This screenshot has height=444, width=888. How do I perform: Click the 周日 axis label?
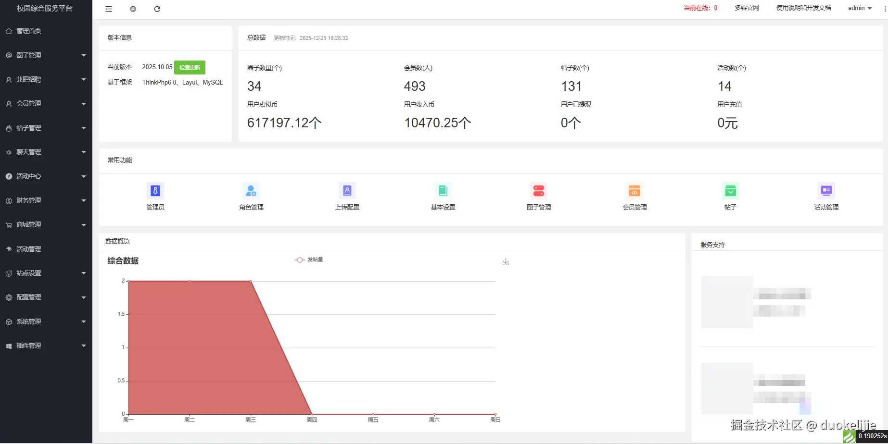point(495,420)
